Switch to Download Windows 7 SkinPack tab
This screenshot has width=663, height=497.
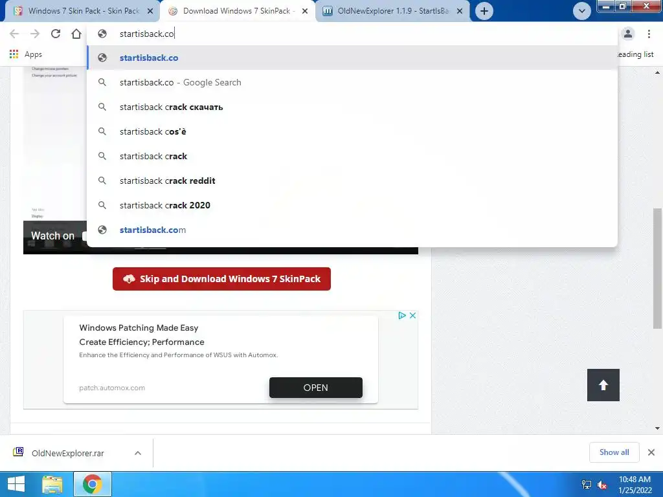pyautogui.click(x=237, y=11)
